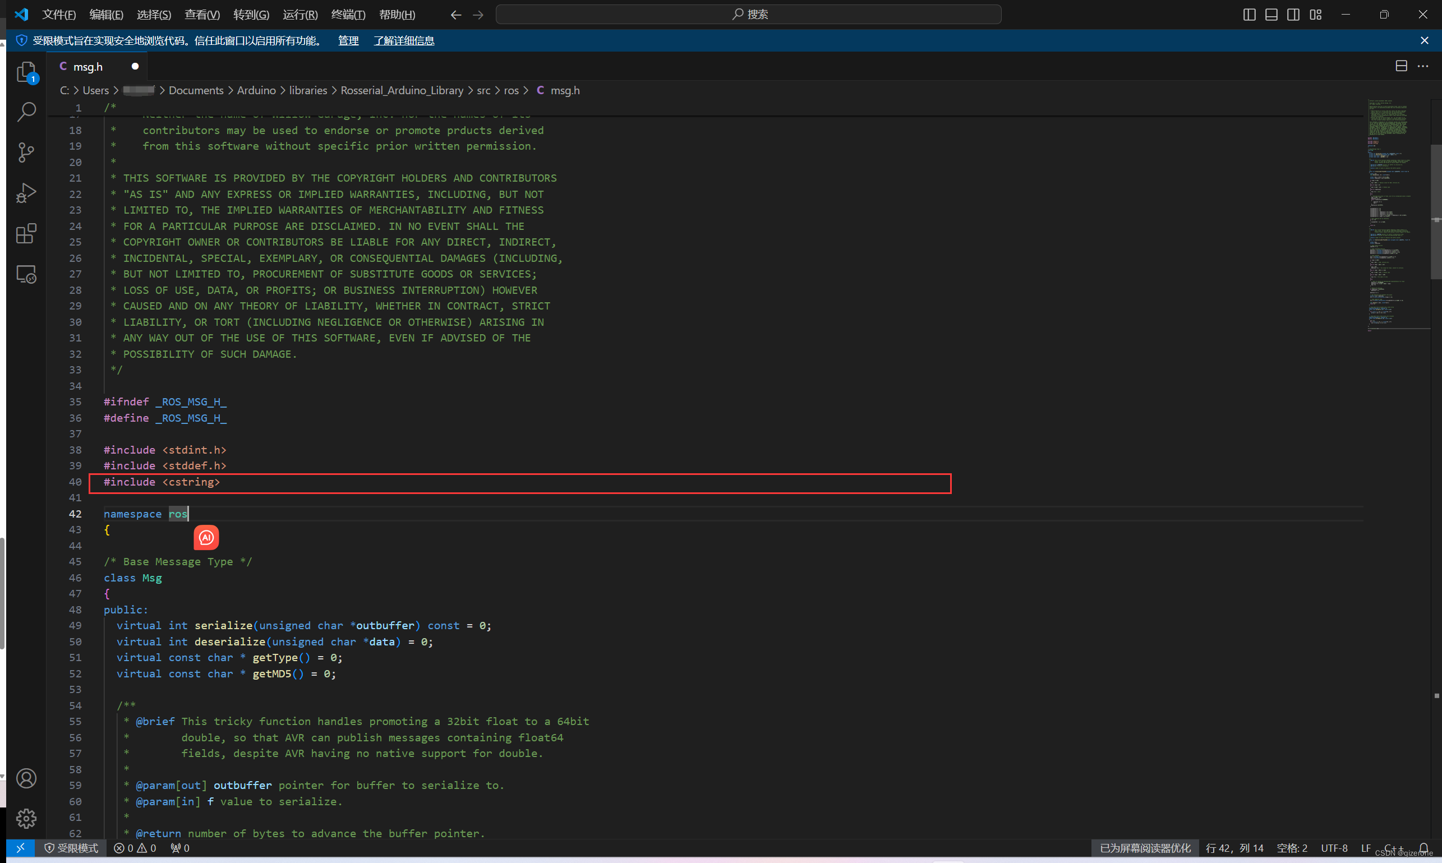
Task: Click the search box in the title bar
Action: coord(748,13)
